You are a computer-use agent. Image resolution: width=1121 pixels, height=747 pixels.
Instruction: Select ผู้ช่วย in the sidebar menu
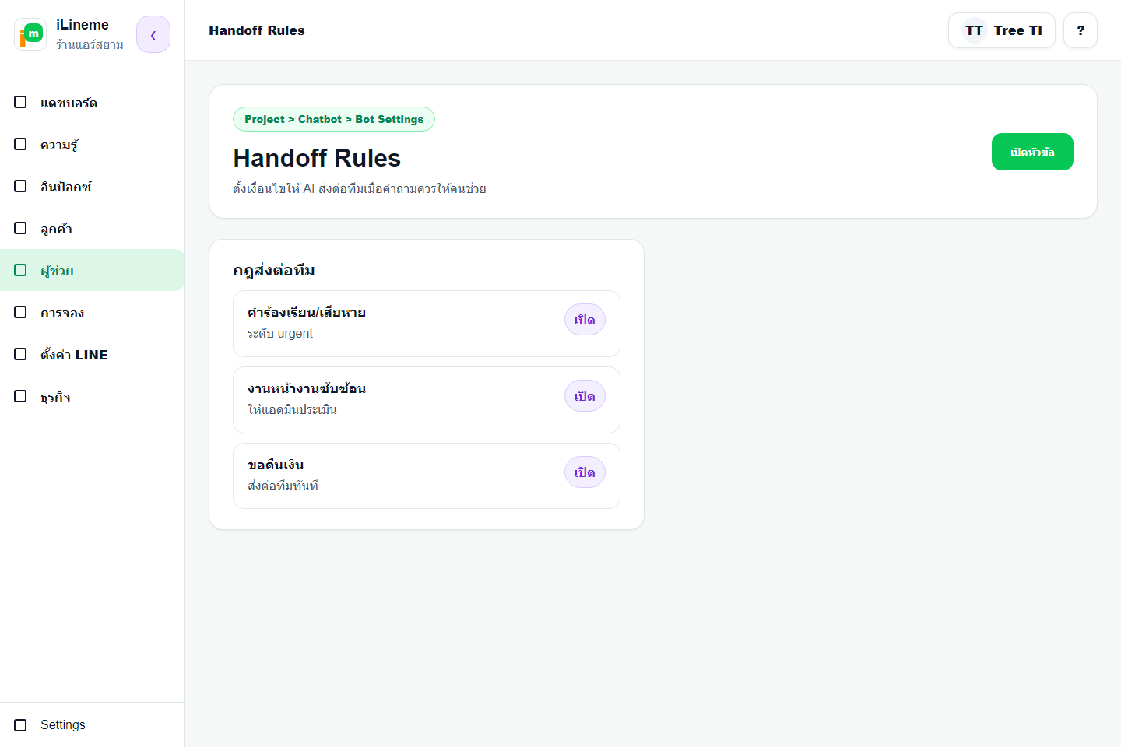coord(92,270)
